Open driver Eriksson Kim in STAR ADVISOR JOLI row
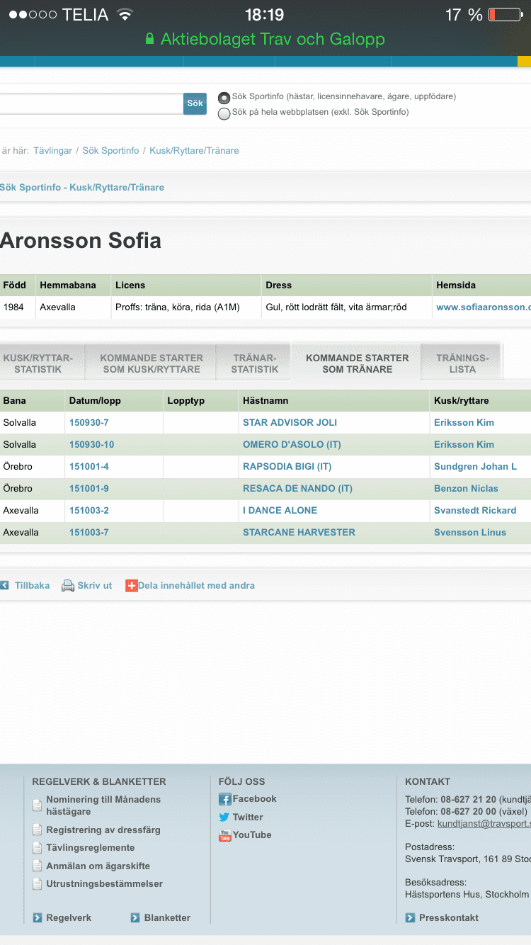531x945 pixels. [x=464, y=423]
